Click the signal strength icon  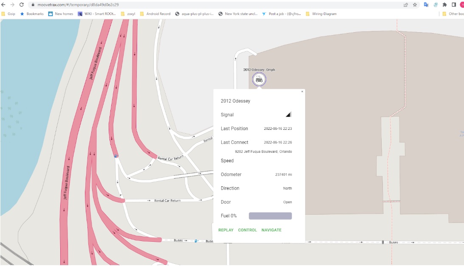288,115
